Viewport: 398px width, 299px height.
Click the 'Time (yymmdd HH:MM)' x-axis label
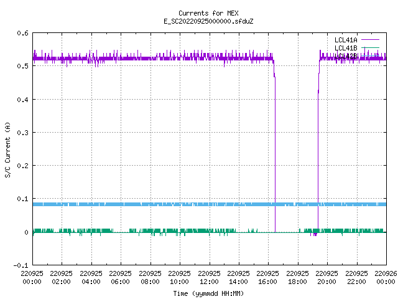click(x=208, y=293)
